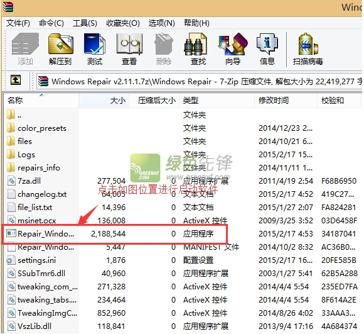Click size value 40,960
The image size is (364, 334).
click(x=114, y=273)
